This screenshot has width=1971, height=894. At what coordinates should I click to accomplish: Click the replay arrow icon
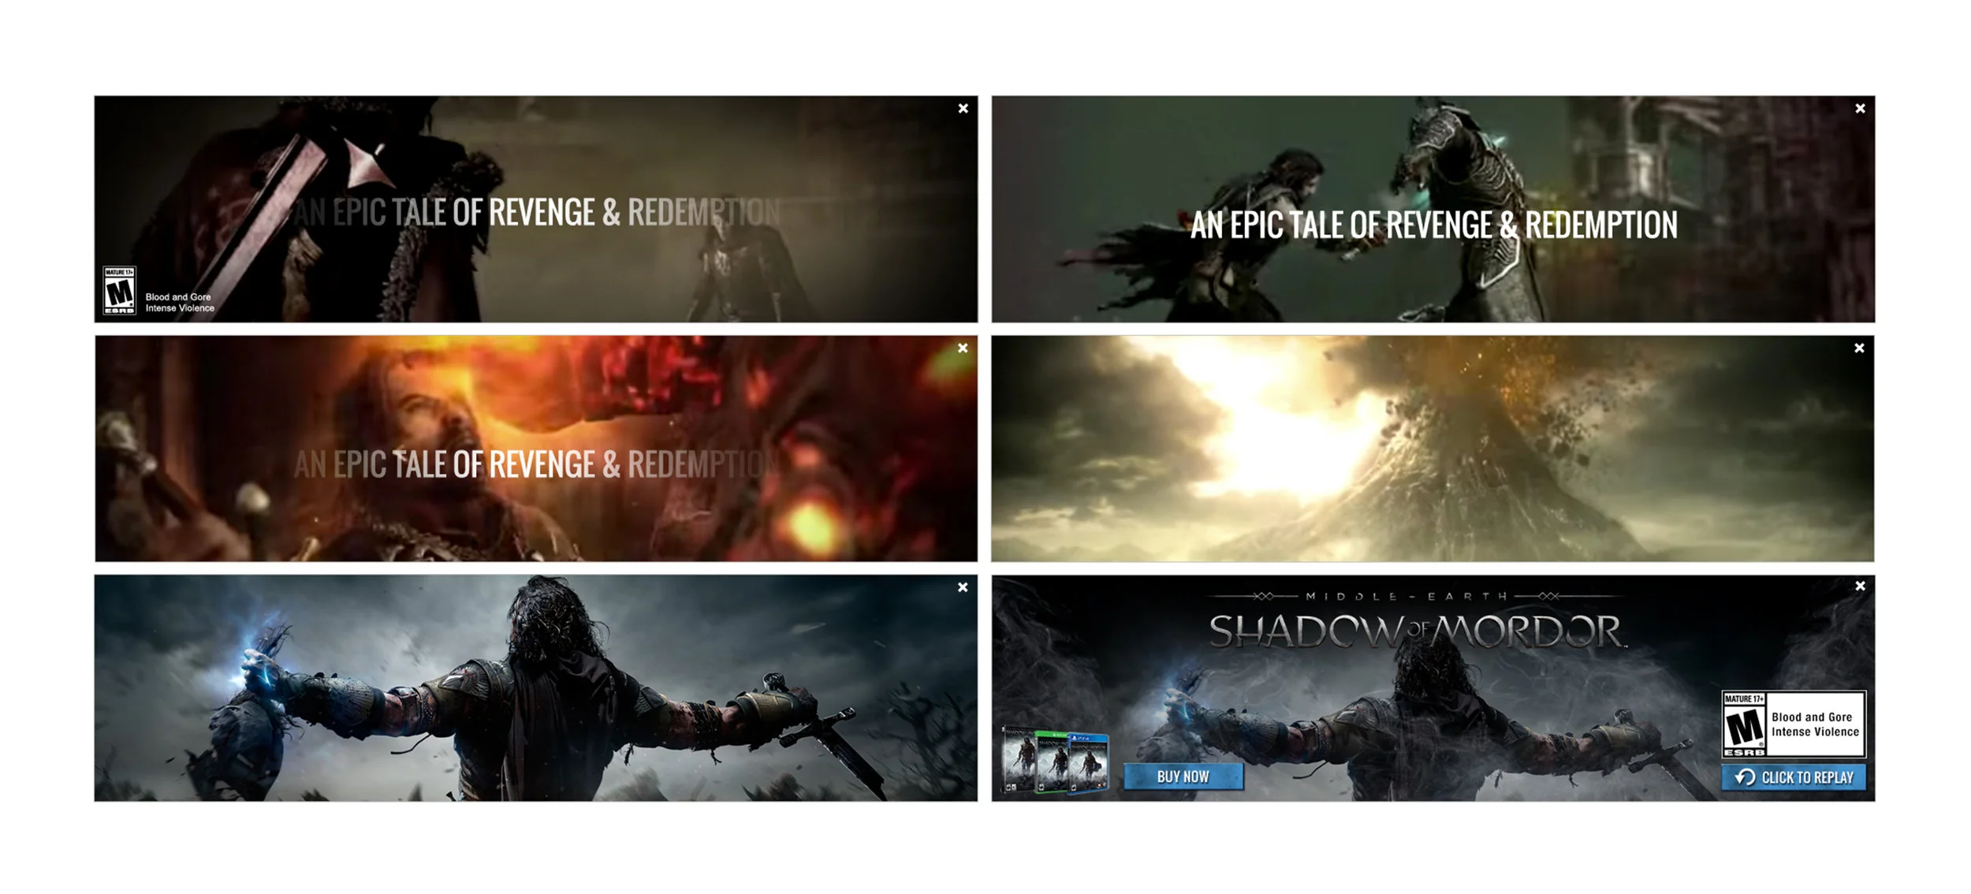pos(1745,777)
